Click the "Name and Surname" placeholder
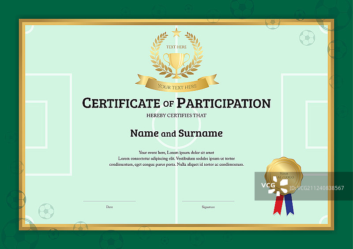The width and height of the screenshot is (353, 249). point(176,133)
